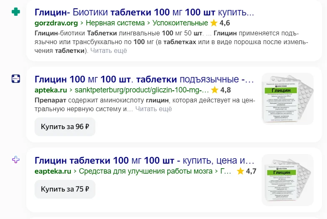Click the apteka.ru domain link
The image size is (327, 219).
[x=51, y=90]
